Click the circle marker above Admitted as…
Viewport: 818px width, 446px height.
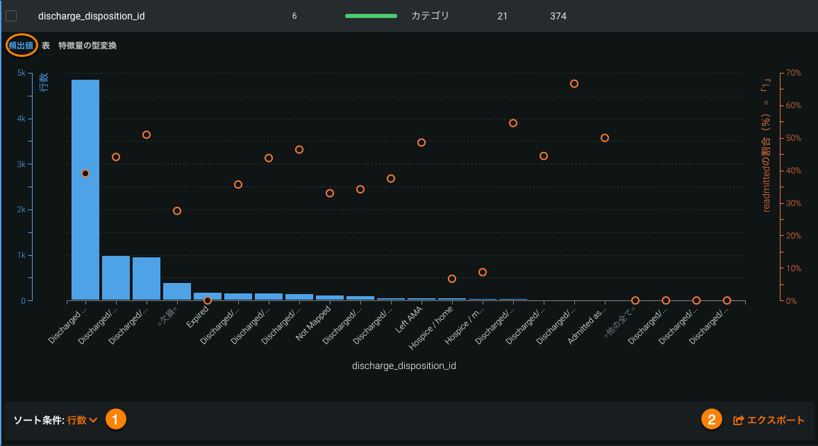tap(605, 138)
